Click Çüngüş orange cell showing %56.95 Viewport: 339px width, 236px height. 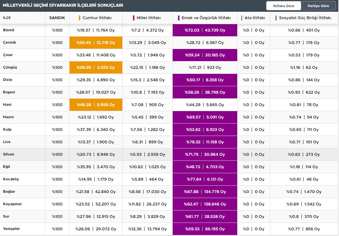pyautogui.click(x=96, y=67)
